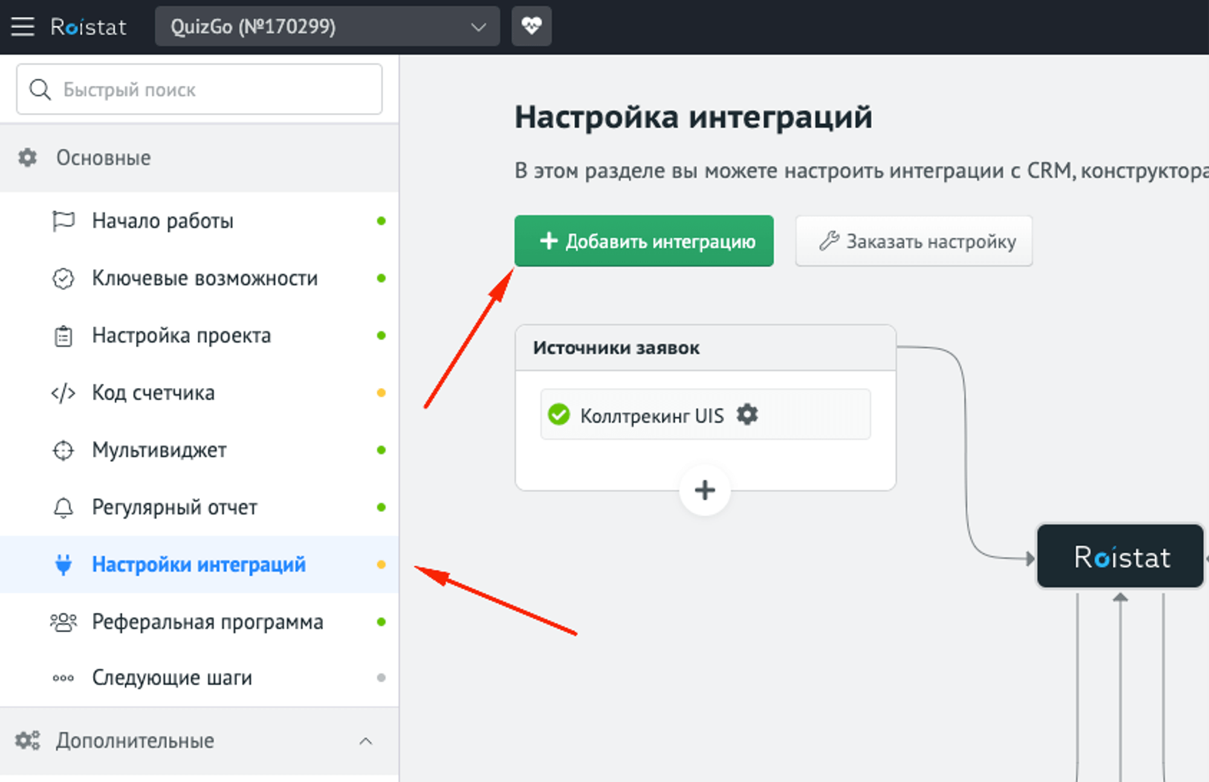Viewport: 1209px width, 782px height.
Task: Click the green checkmark on Коллтрекинг UIS
Action: tap(559, 415)
